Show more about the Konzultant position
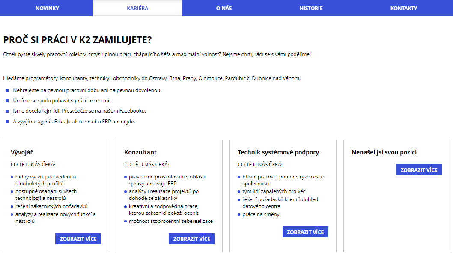 [x=191, y=239]
